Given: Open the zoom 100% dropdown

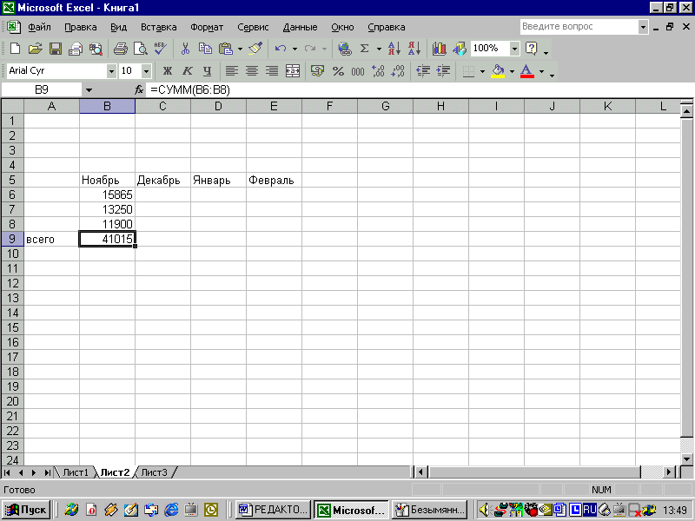Looking at the screenshot, I should click(514, 49).
